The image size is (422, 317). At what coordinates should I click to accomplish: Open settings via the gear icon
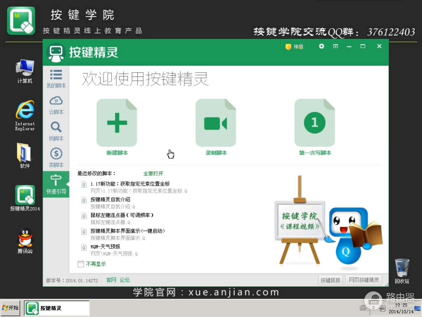click(321, 46)
